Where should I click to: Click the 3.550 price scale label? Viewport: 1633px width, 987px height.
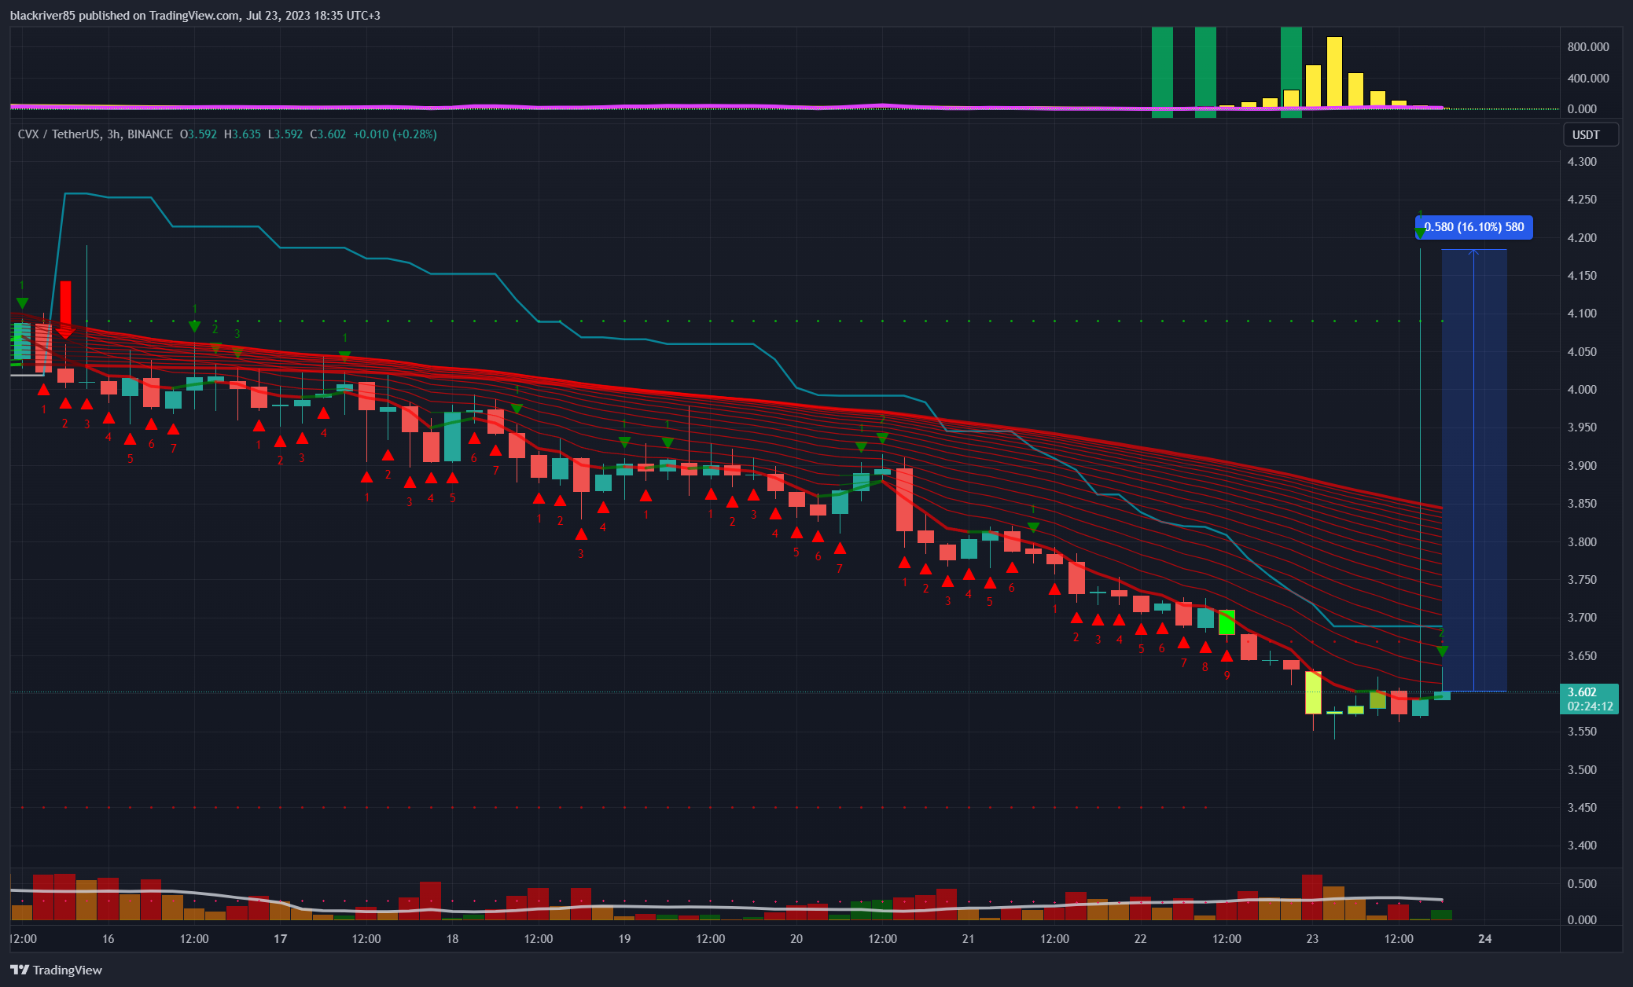(x=1582, y=732)
